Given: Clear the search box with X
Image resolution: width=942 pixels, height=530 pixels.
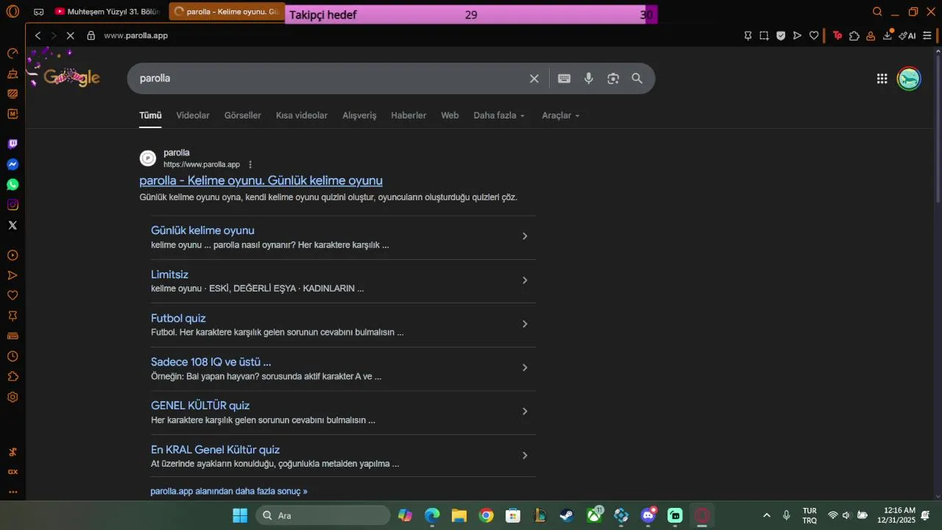Looking at the screenshot, I should [534, 78].
